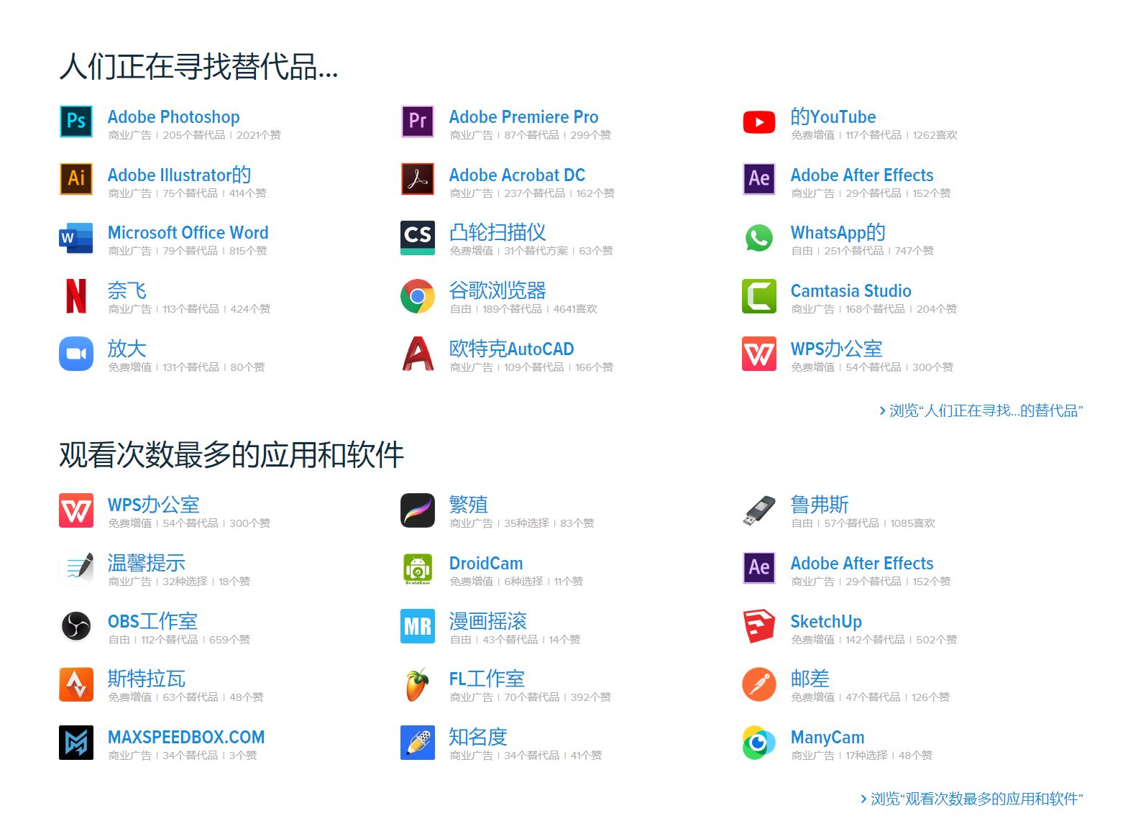
Task: Click the YouTube play icon
Action: click(x=759, y=121)
